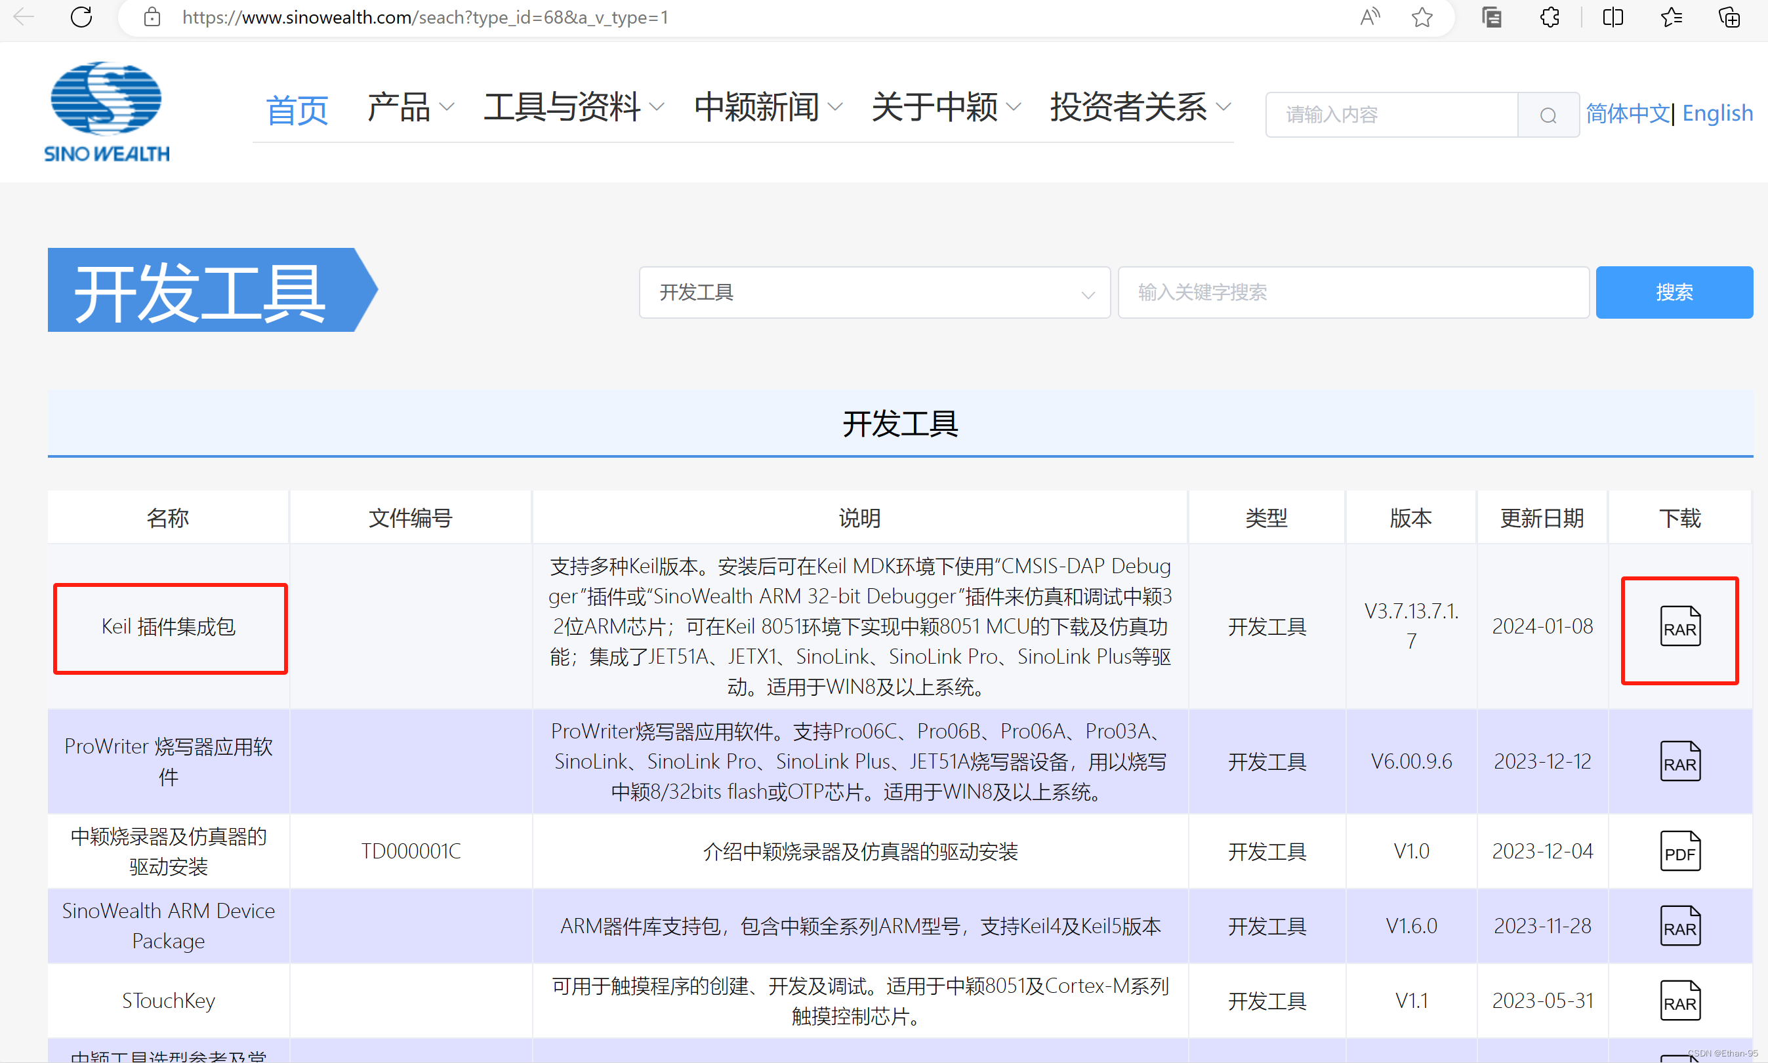Expand the 工具与资料 navigation menu
The image size is (1768, 1063).
click(573, 108)
